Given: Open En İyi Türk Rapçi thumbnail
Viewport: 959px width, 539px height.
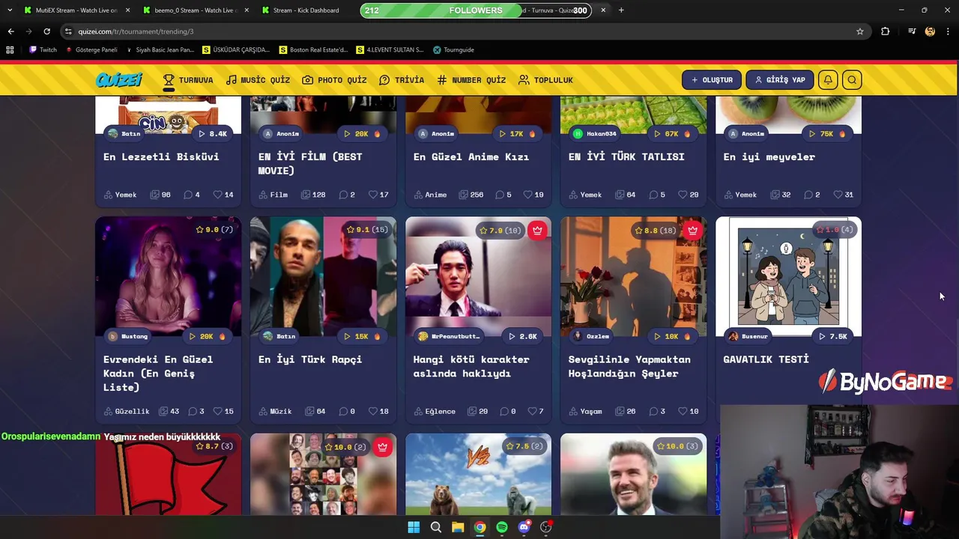Looking at the screenshot, I should pyautogui.click(x=323, y=277).
